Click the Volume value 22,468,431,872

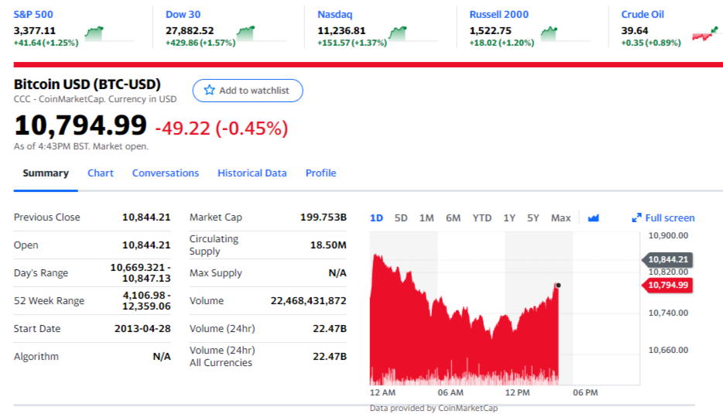[308, 300]
